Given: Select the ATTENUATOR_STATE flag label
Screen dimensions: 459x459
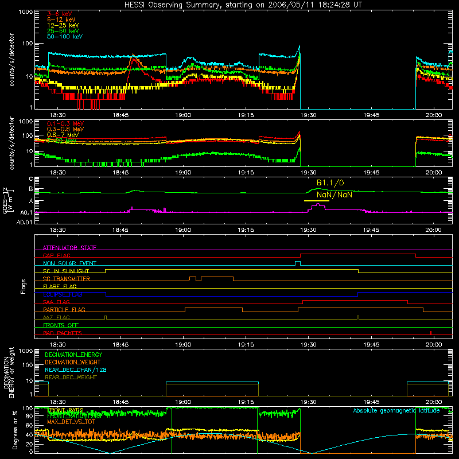Looking at the screenshot, I should click(69, 248).
